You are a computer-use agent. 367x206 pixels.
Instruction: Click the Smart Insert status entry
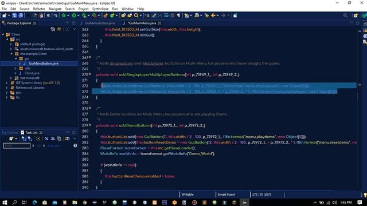pyautogui.click(x=226, y=195)
